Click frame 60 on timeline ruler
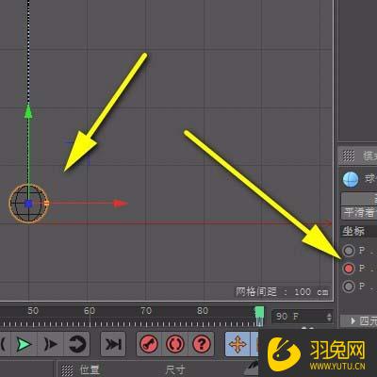The image size is (377, 377). click(x=90, y=311)
